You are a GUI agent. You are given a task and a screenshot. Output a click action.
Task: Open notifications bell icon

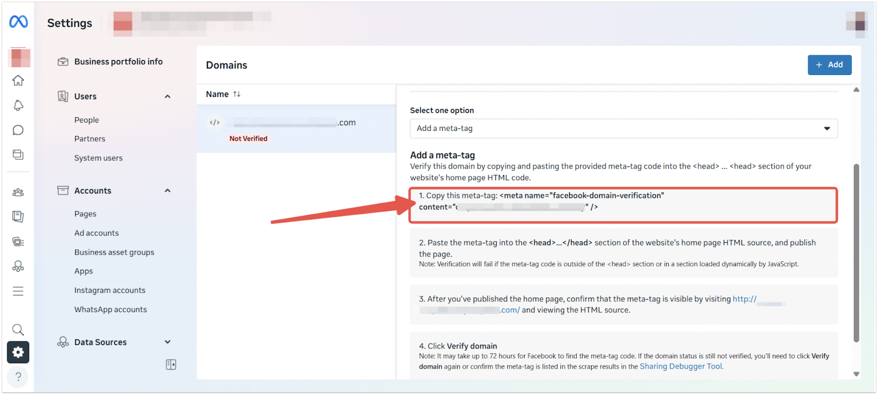18,105
